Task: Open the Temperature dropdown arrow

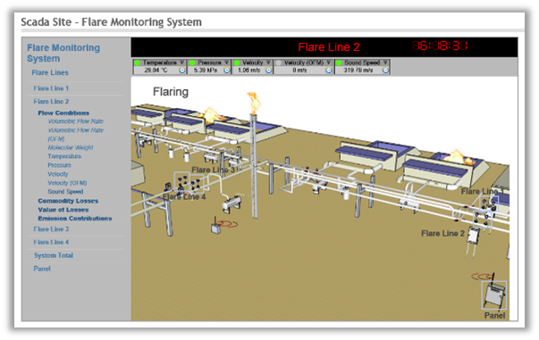Action: tap(181, 62)
